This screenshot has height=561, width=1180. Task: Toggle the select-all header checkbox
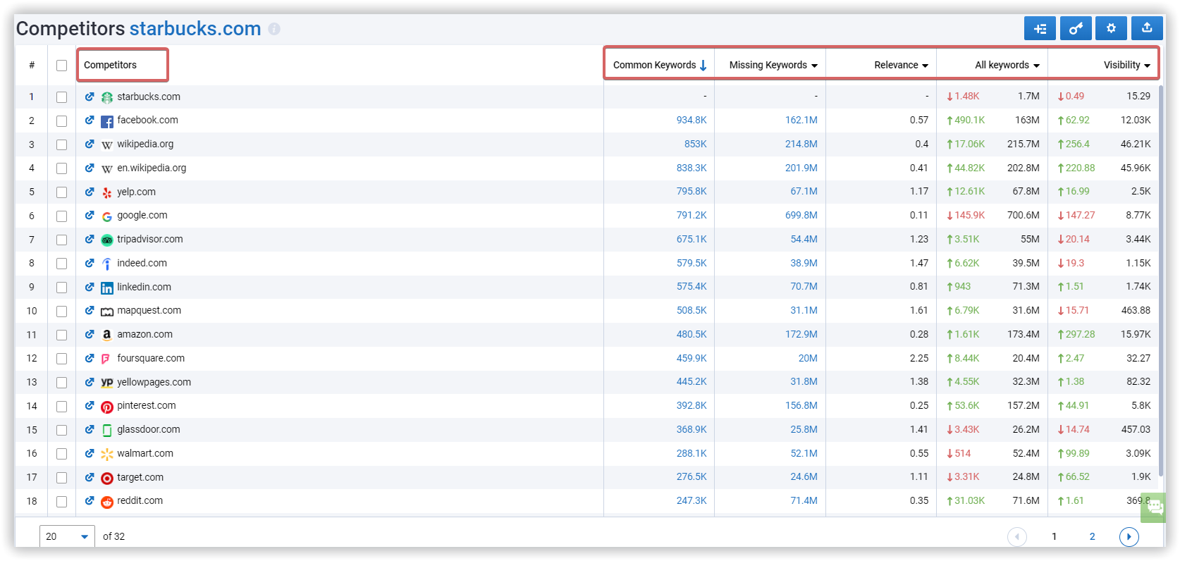[x=61, y=66]
